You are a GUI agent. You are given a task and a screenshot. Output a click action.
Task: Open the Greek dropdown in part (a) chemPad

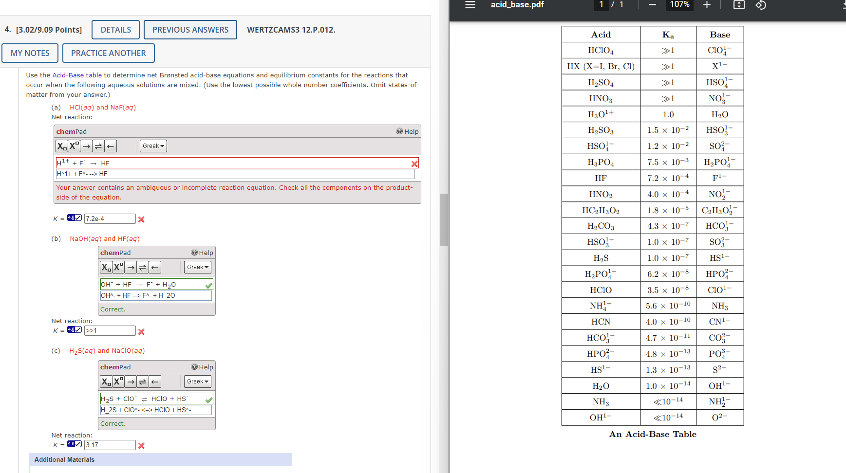coord(153,146)
